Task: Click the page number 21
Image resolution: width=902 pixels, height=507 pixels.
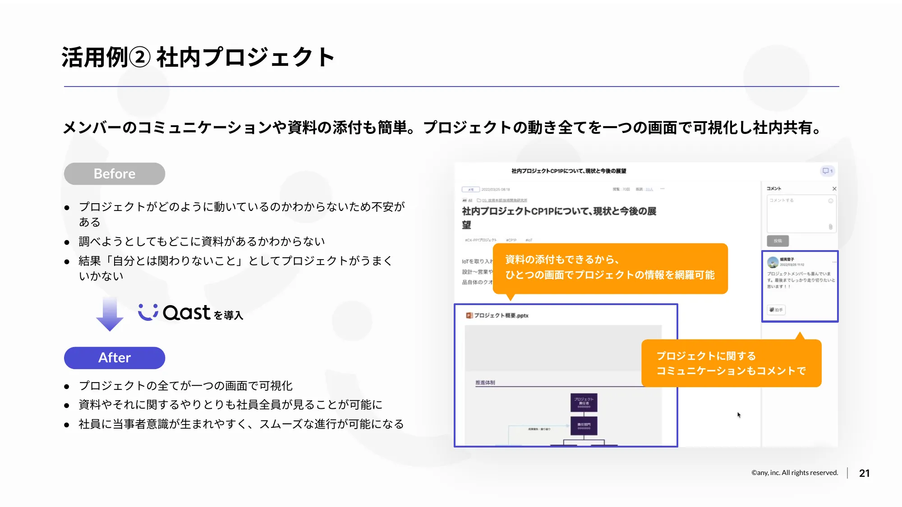Action: 864,473
